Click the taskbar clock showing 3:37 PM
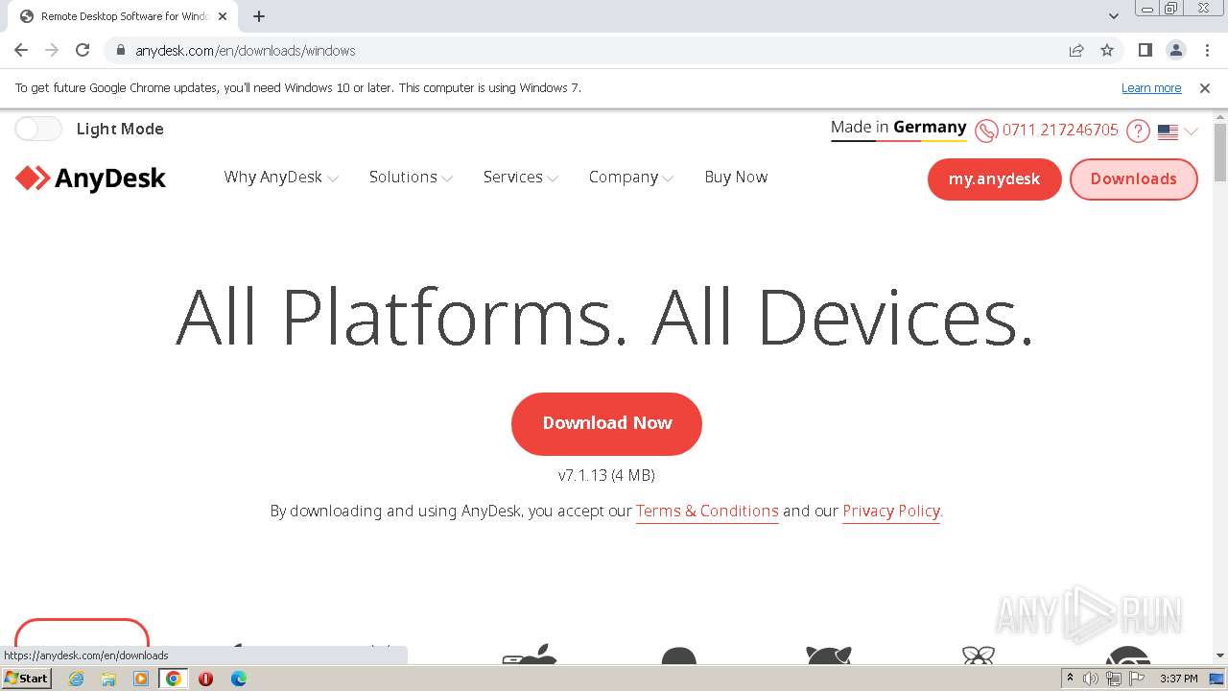 point(1179,679)
